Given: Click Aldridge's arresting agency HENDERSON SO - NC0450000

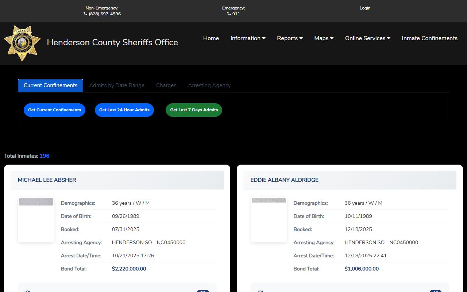Looking at the screenshot, I should coord(381,242).
